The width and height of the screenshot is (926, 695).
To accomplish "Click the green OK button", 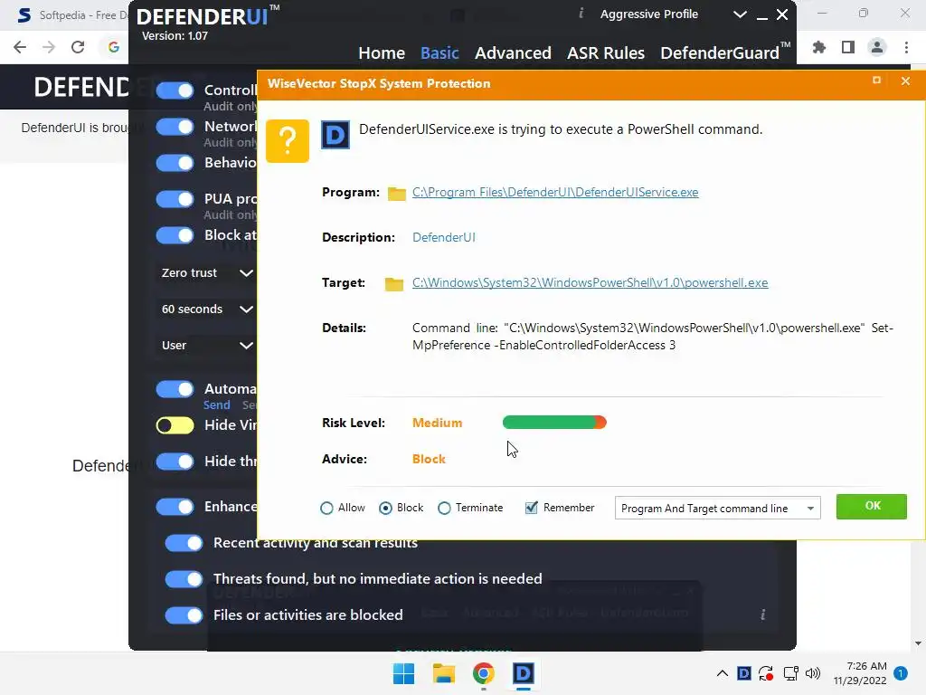I will (x=872, y=507).
